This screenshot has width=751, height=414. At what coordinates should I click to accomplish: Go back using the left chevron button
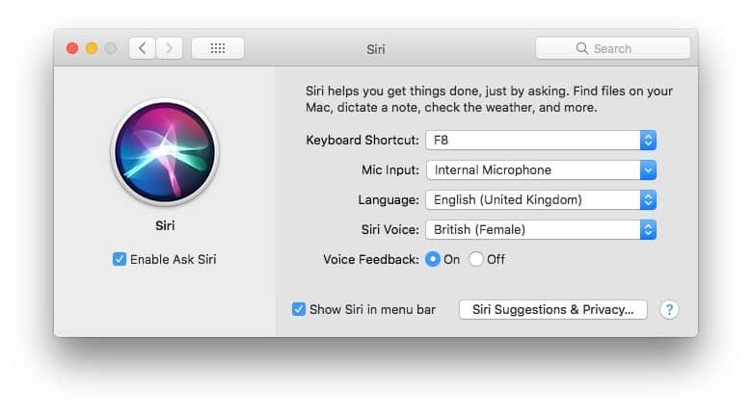point(142,48)
